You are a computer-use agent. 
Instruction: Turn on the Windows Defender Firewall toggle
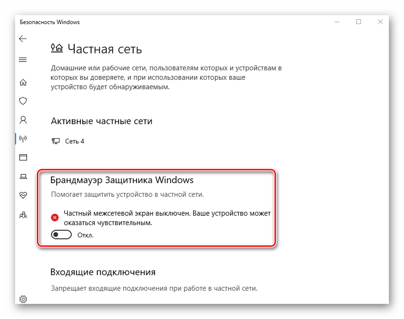click(61, 235)
